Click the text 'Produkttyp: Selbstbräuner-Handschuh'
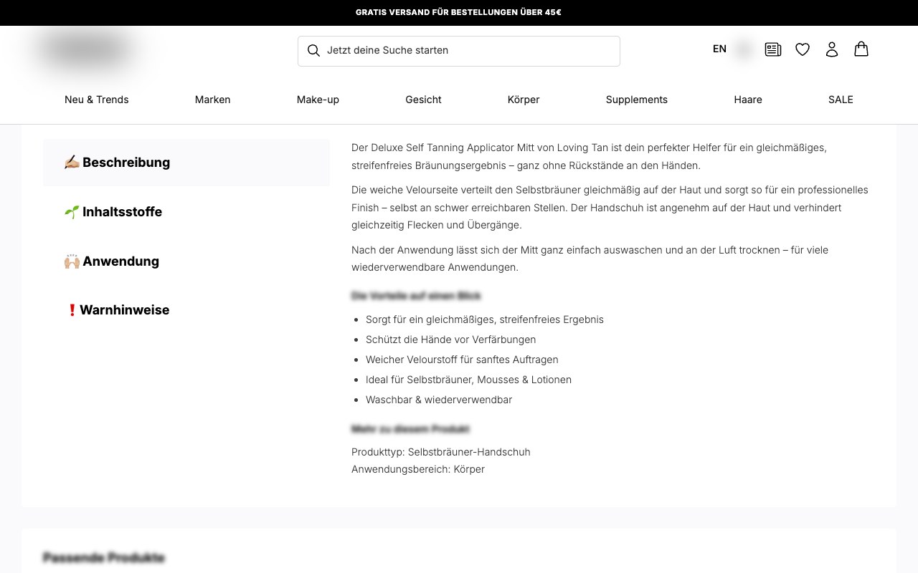 click(x=441, y=452)
